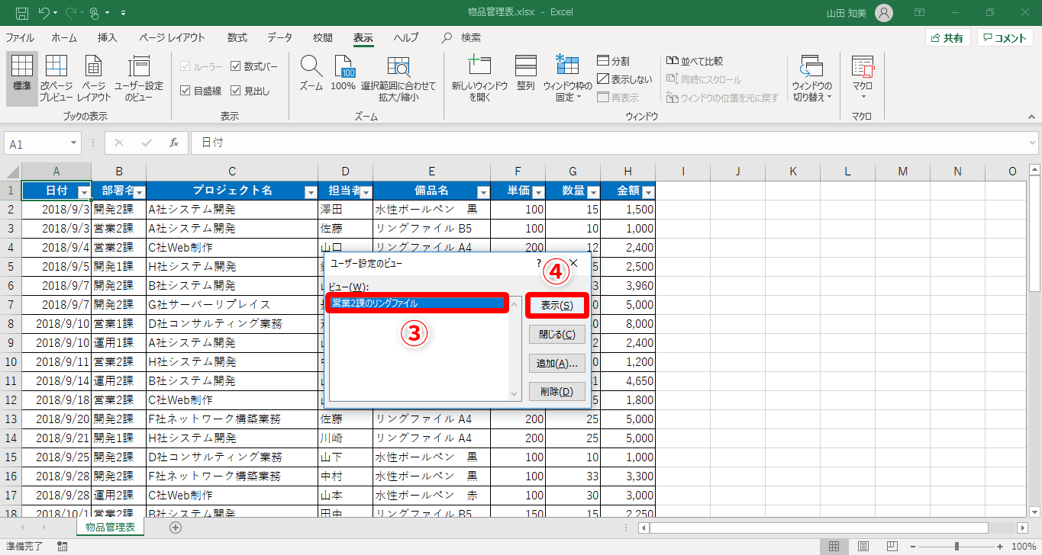Viewport: 1042px width, 555px height.
Task: Open the 担当者 filter dropdown
Action: coord(366,191)
